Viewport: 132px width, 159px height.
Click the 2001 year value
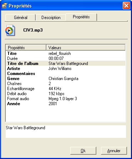click(x=53, y=104)
